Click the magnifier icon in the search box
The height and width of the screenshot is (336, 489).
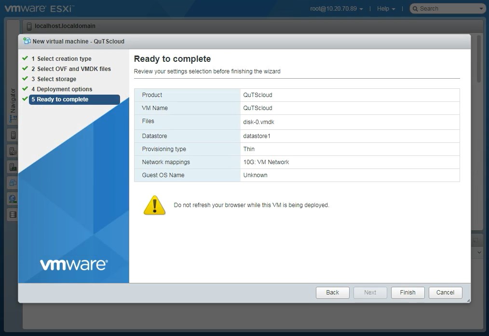[x=415, y=9]
